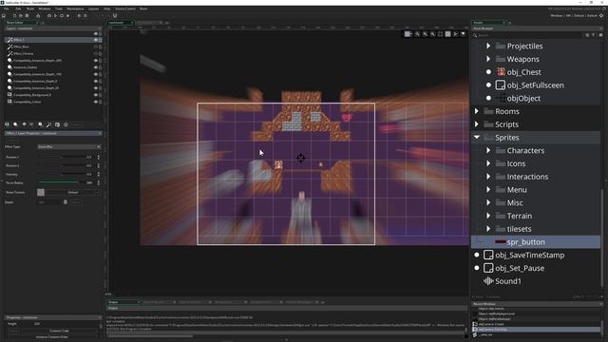
Task: Open the Effect Type dropdown
Action: 69,146
